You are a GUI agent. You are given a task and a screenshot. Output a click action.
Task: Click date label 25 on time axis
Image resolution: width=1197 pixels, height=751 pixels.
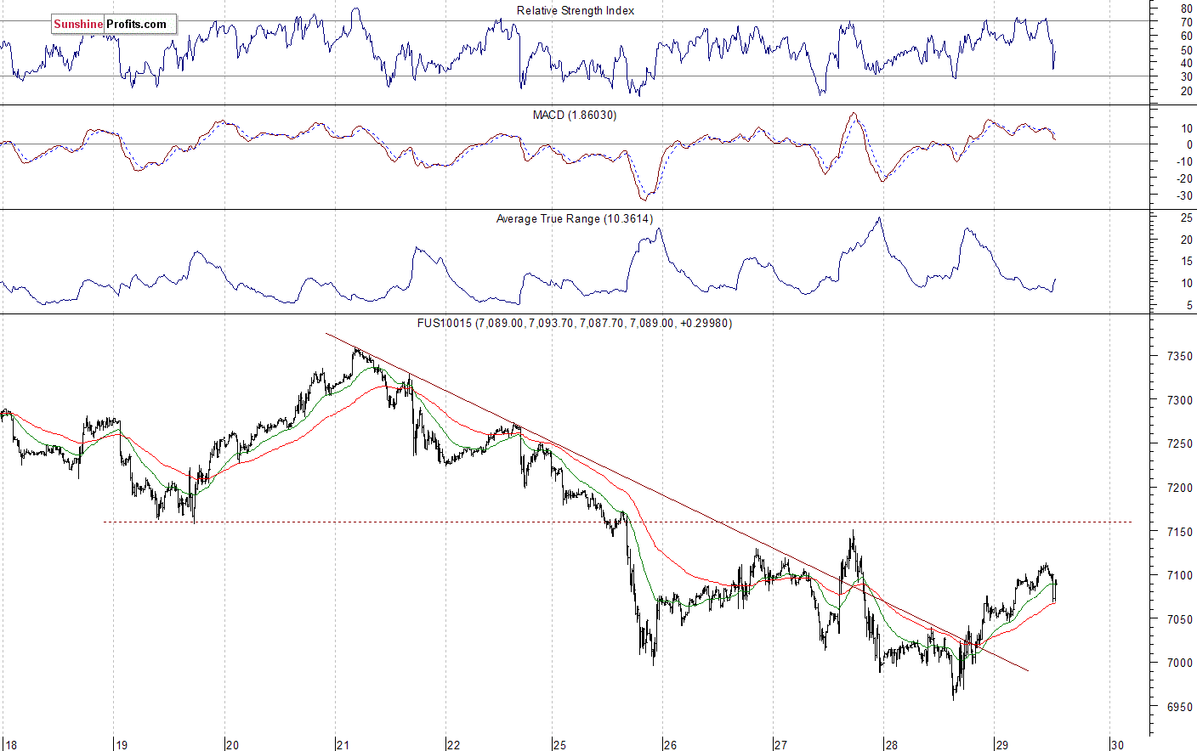pyautogui.click(x=560, y=745)
